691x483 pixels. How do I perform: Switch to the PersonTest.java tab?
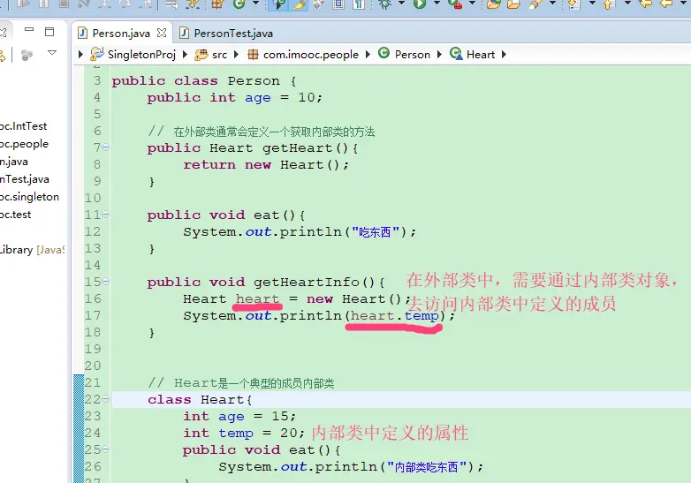232,34
